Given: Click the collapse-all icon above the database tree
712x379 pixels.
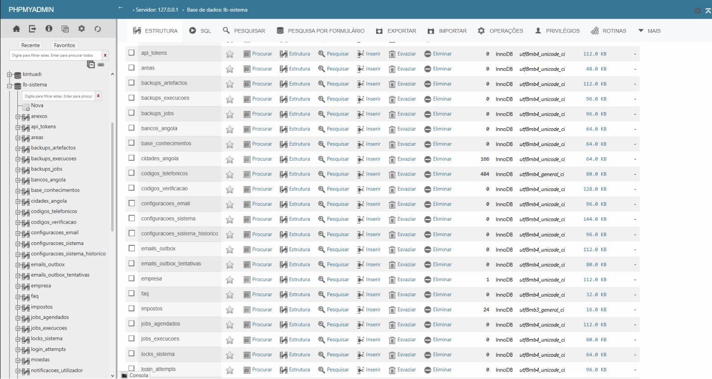Looking at the screenshot, I should pos(91,65).
